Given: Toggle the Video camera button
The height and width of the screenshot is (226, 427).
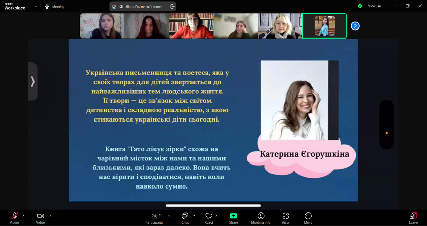Looking at the screenshot, I should pos(40,218).
